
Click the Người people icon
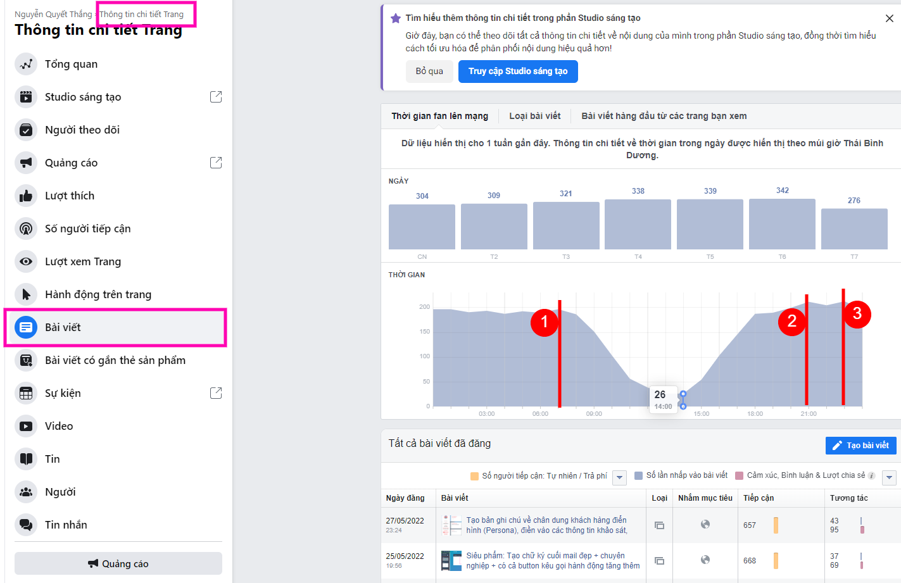coord(26,492)
